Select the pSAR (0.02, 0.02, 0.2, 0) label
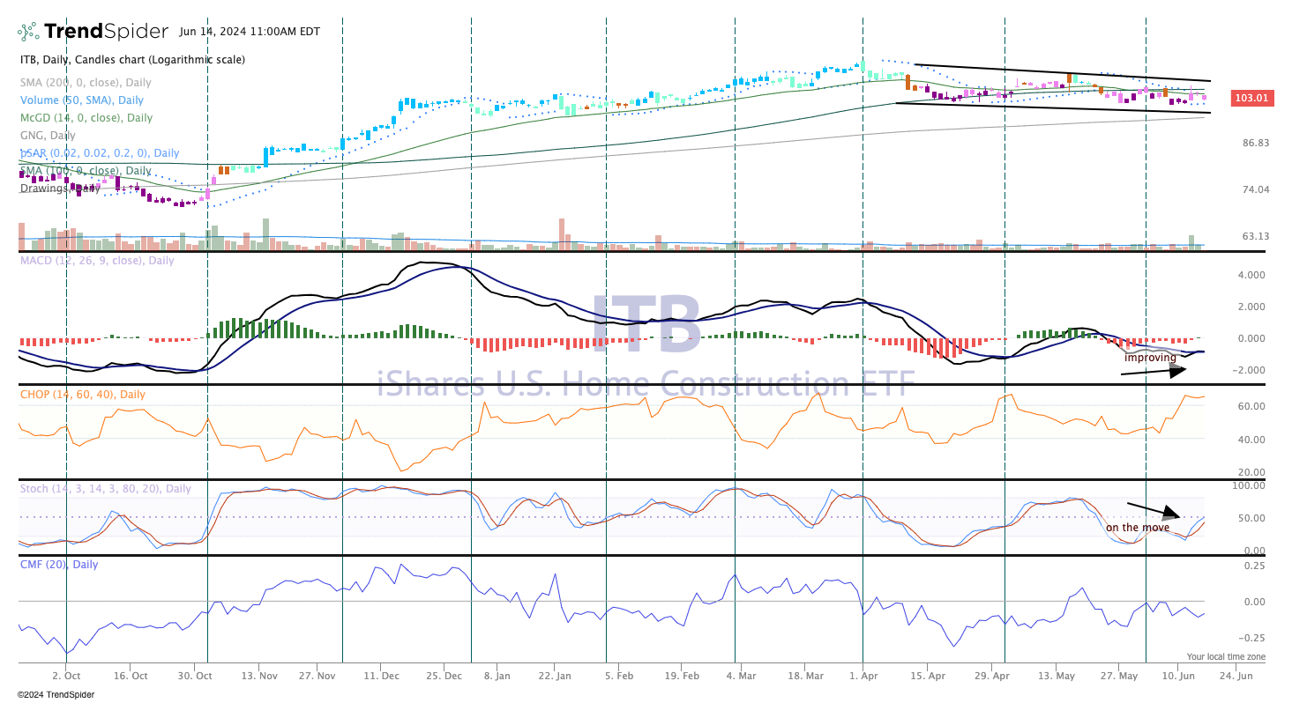 100,153
